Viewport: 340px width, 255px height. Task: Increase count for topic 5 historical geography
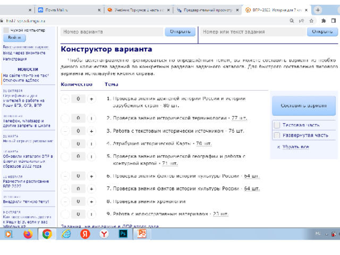pyautogui.click(x=91, y=157)
